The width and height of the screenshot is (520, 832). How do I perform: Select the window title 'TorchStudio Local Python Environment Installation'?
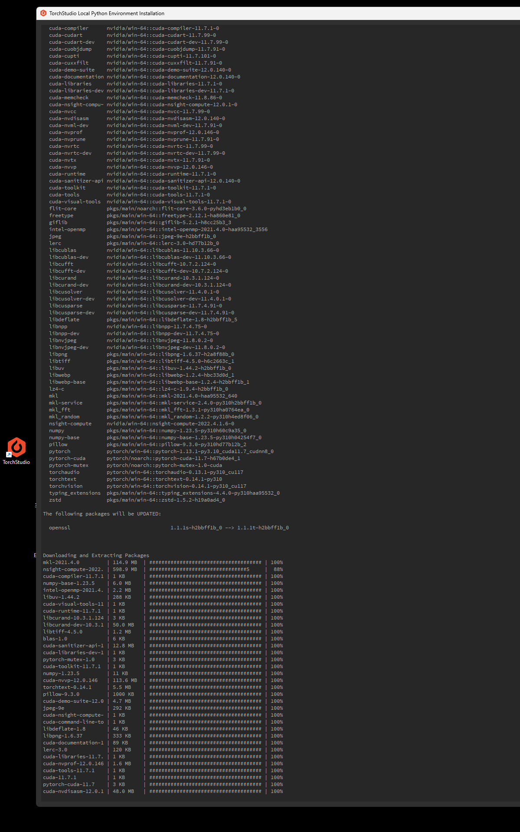click(x=107, y=13)
